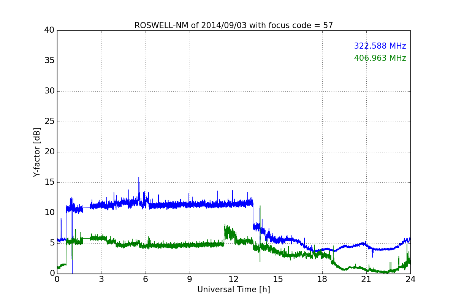
Task: Click the x-axis tick label '18'
Action: [322, 279]
